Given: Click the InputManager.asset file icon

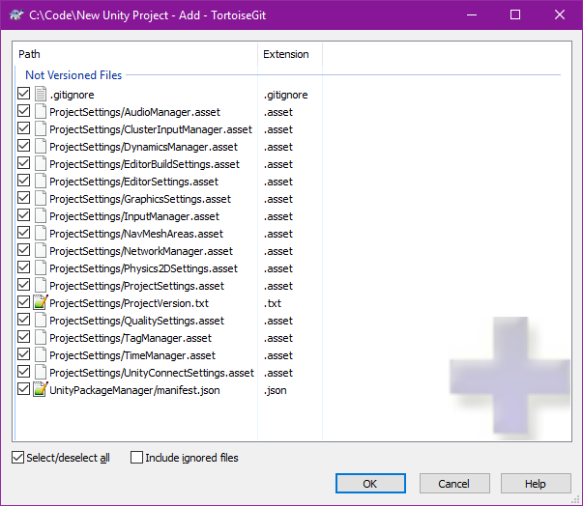Looking at the screenshot, I should pos(41,215).
